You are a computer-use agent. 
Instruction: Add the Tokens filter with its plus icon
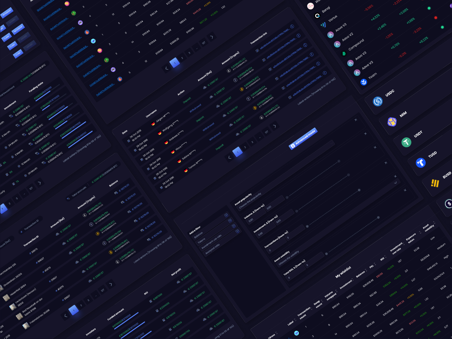[230, 221]
